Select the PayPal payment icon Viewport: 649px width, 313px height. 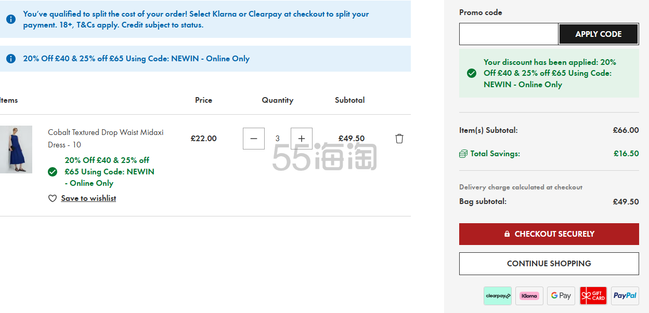625,296
